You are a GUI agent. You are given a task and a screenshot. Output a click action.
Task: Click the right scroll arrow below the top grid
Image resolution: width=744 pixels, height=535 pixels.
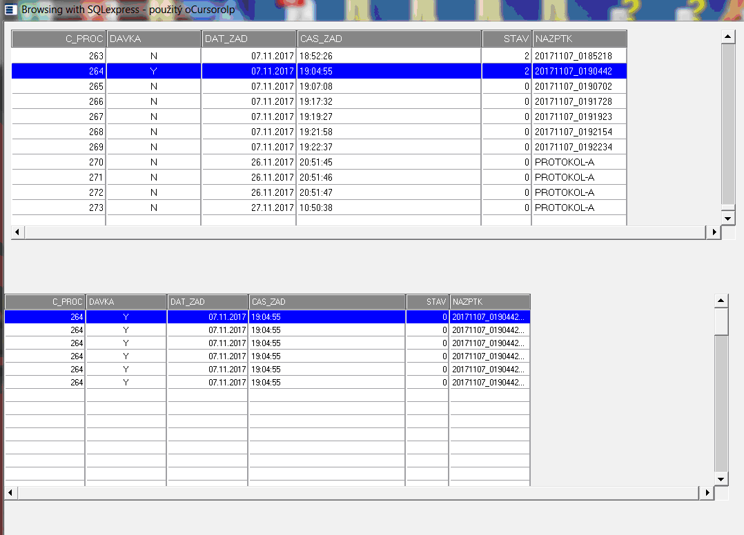click(x=714, y=232)
